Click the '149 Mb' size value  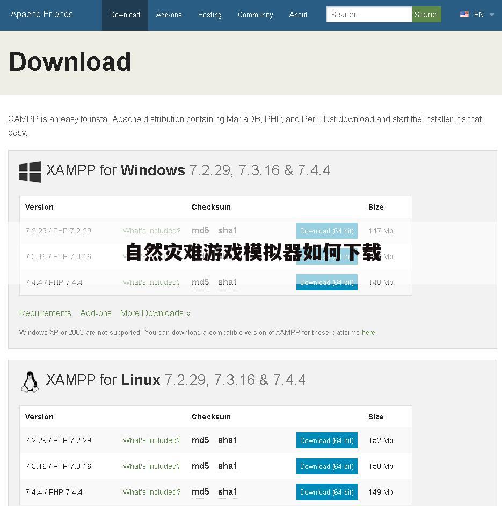click(x=381, y=492)
